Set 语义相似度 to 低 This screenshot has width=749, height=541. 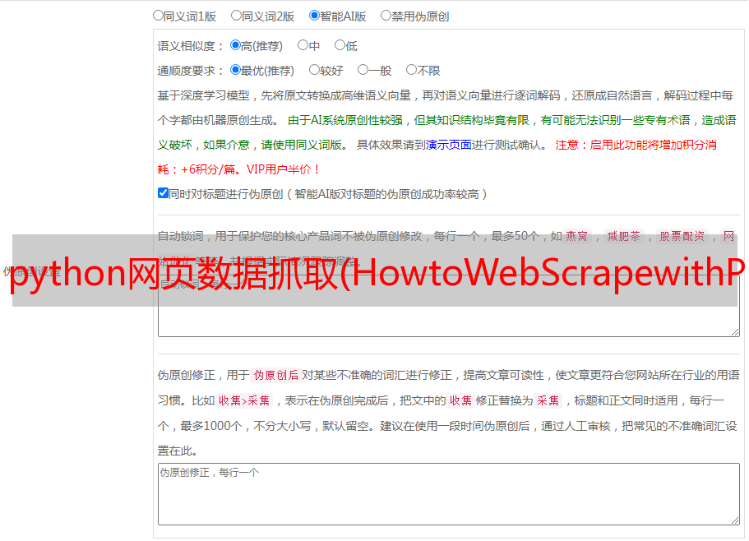coord(340,45)
